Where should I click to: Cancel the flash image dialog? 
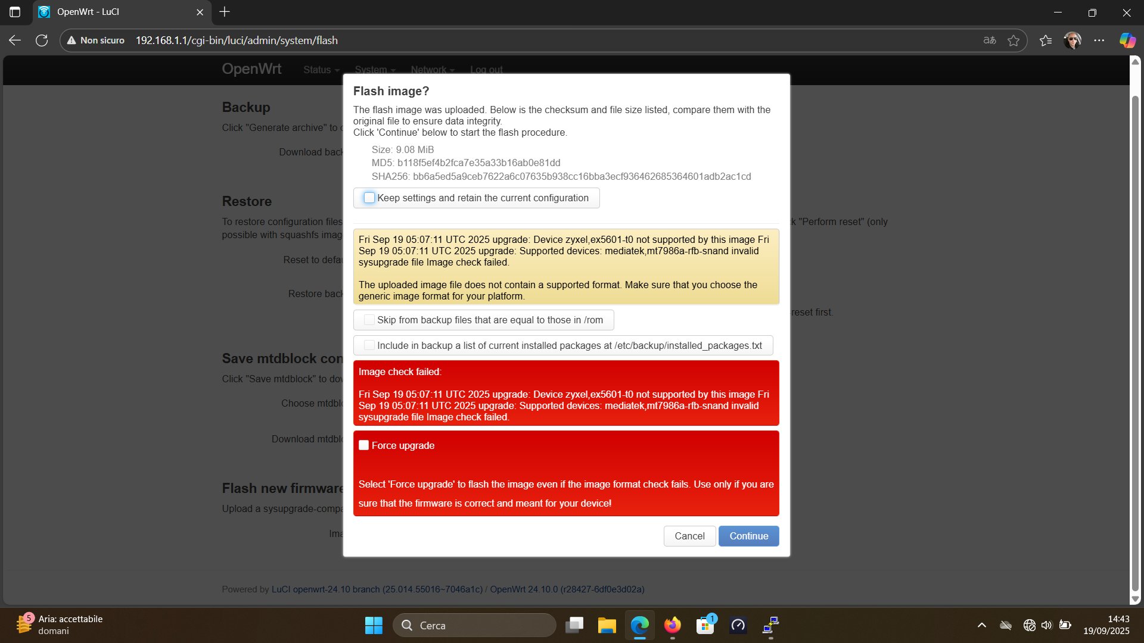689,536
